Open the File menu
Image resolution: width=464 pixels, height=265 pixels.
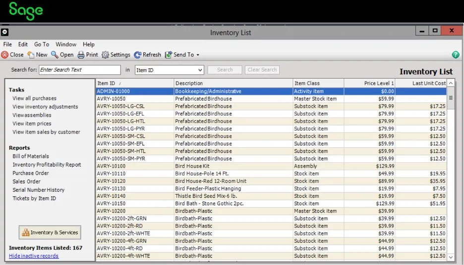7,44
